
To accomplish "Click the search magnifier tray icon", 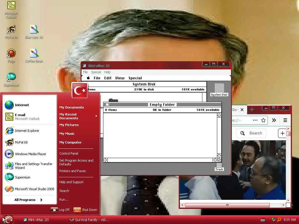I will [279, 220].
